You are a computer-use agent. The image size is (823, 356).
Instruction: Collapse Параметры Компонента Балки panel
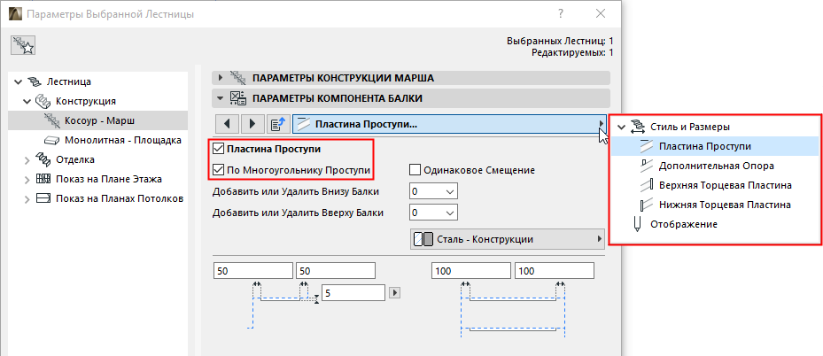click(220, 98)
